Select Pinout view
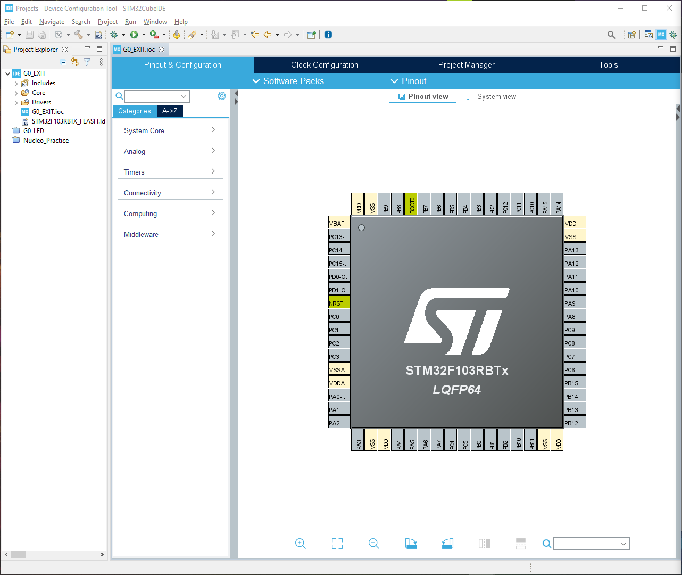Screen dimensions: 682x575 click(423, 96)
